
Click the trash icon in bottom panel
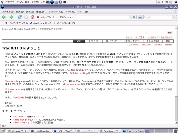(176, 131)
